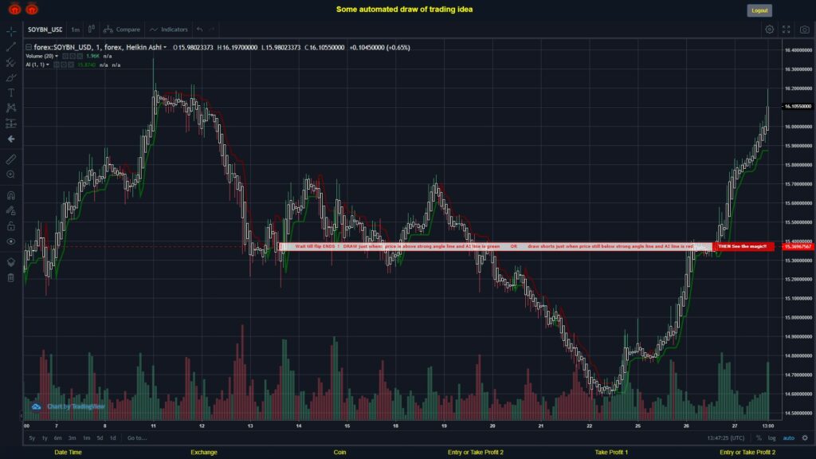Image resolution: width=816 pixels, height=459 pixels.
Task: Collapse the chart legend toggle box
Action: click(29, 47)
